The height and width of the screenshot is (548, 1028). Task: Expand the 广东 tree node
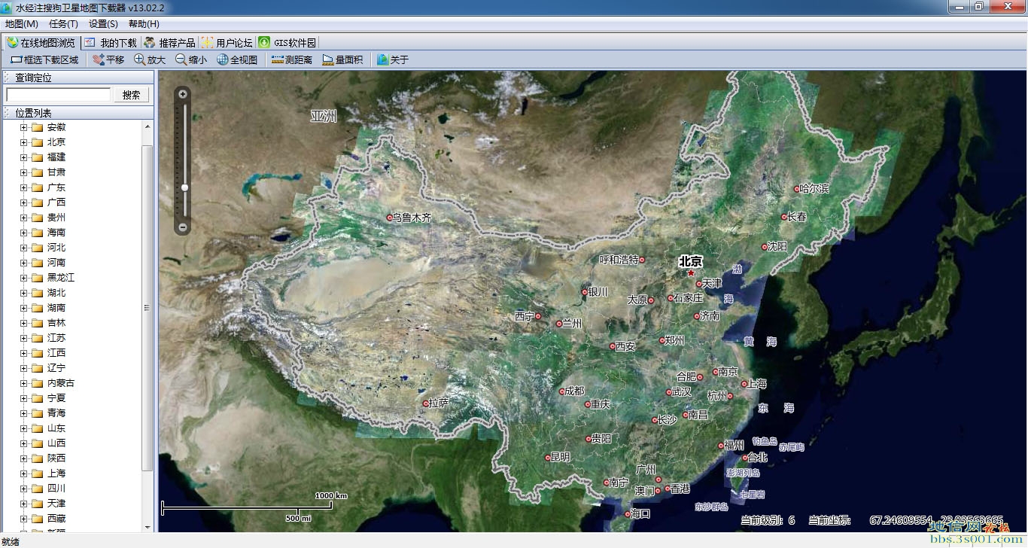pyautogui.click(x=23, y=187)
